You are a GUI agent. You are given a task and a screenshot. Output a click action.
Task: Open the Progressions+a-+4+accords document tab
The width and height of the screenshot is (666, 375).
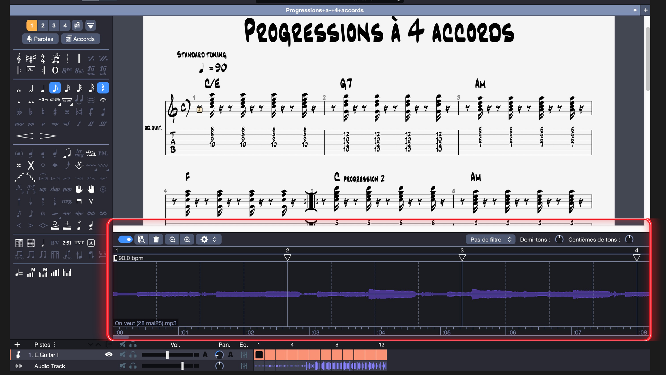tap(324, 10)
